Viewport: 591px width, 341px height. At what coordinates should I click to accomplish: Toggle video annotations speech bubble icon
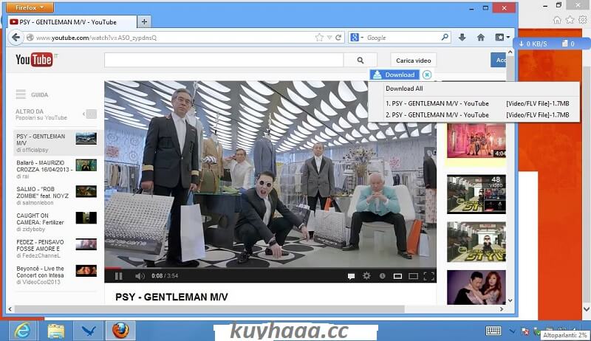point(352,276)
